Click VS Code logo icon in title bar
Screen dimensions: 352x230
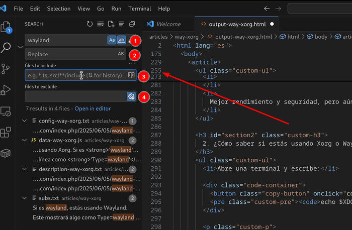click(3, 9)
